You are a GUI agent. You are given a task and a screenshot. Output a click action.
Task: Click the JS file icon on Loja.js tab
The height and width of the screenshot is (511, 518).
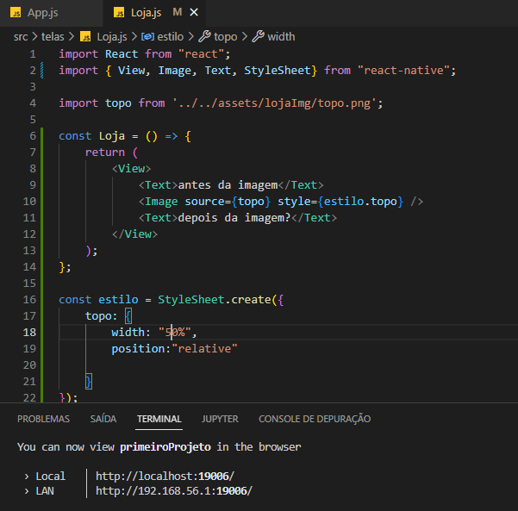pos(119,13)
